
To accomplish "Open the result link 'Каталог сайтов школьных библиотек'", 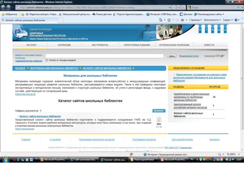I will 40,116.
